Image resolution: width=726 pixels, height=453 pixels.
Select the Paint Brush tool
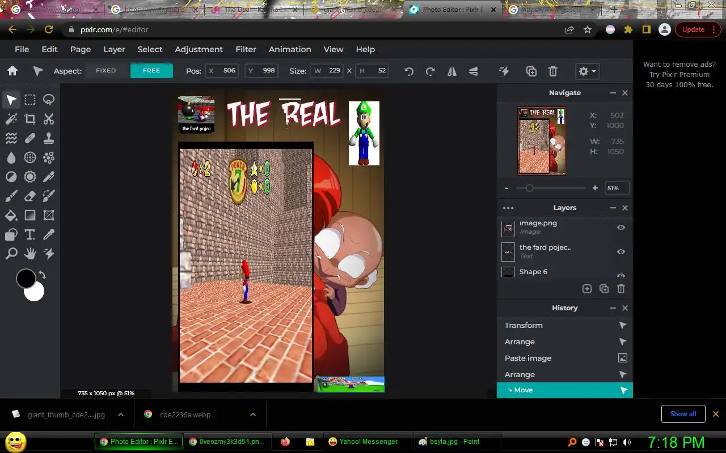(11, 196)
